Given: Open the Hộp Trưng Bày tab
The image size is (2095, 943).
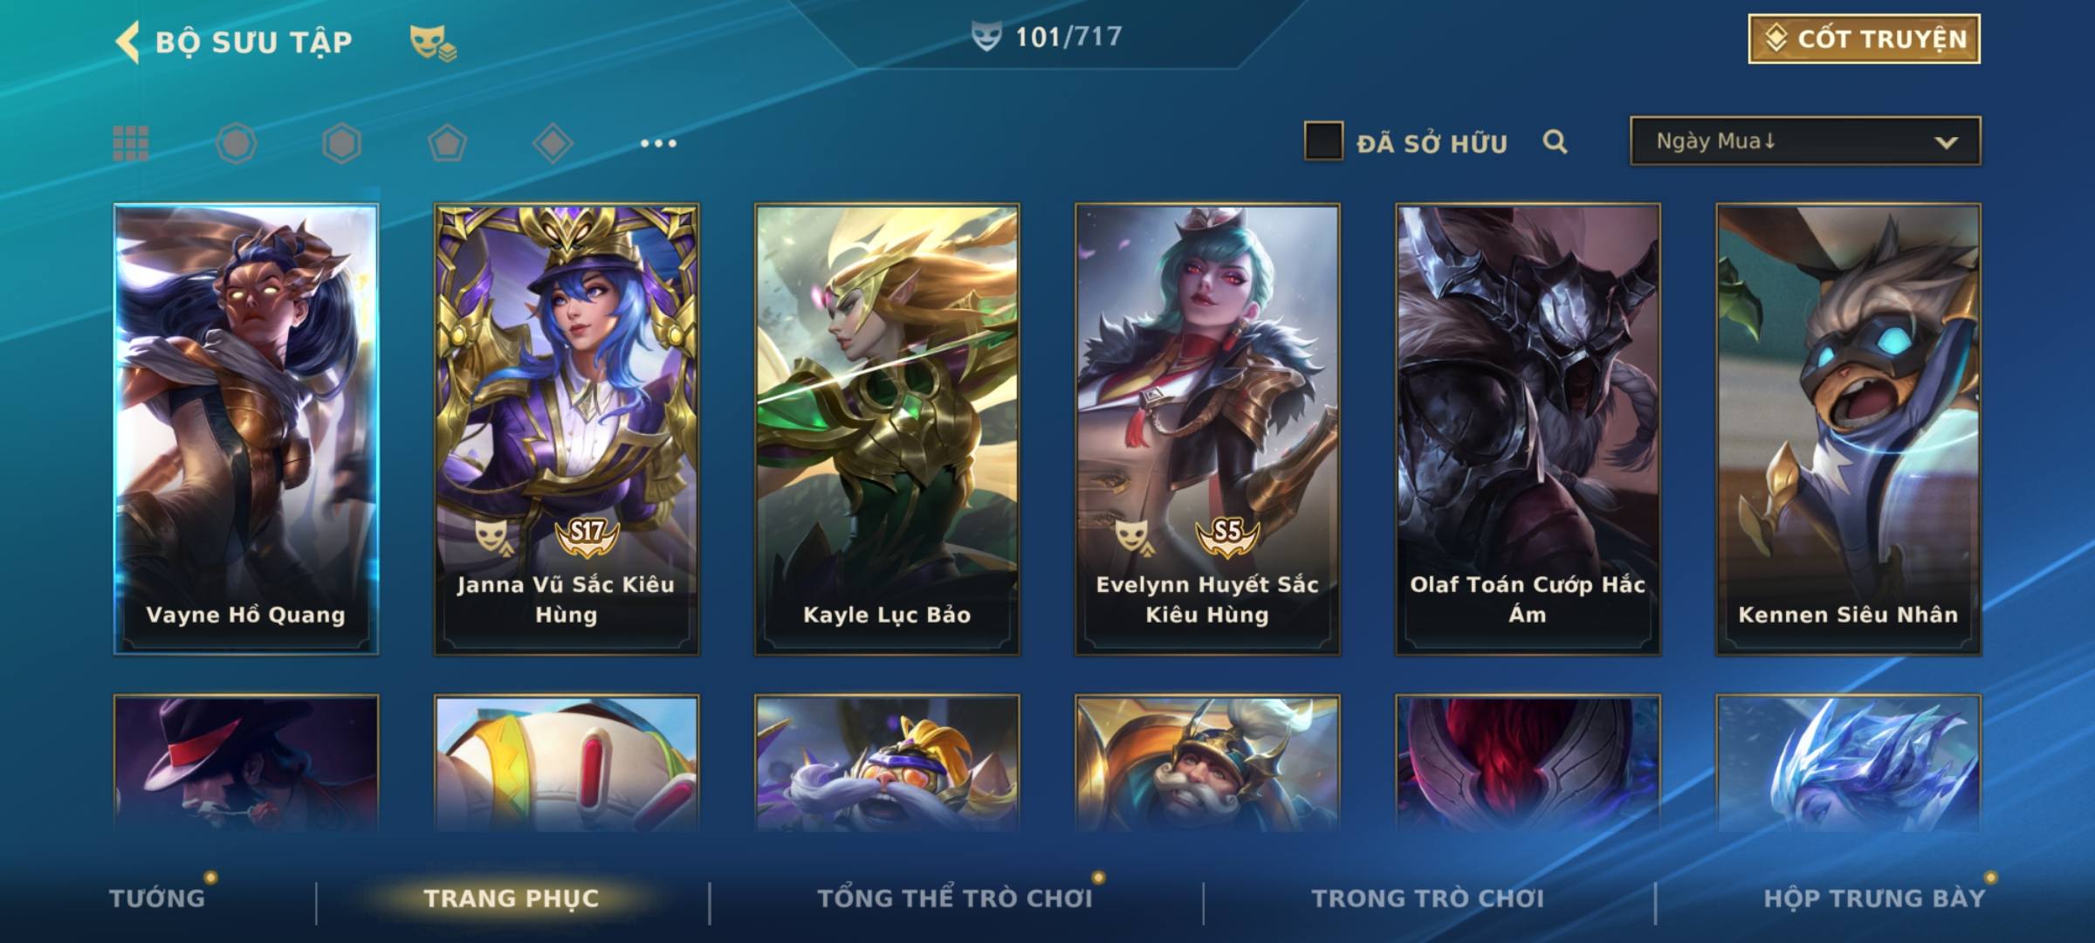Looking at the screenshot, I should 1875,898.
